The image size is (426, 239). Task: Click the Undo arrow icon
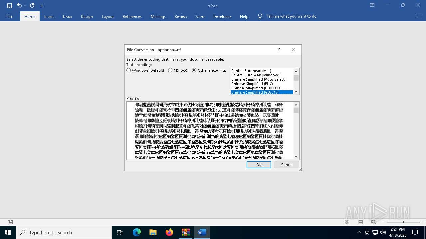pyautogui.click(x=19, y=5)
